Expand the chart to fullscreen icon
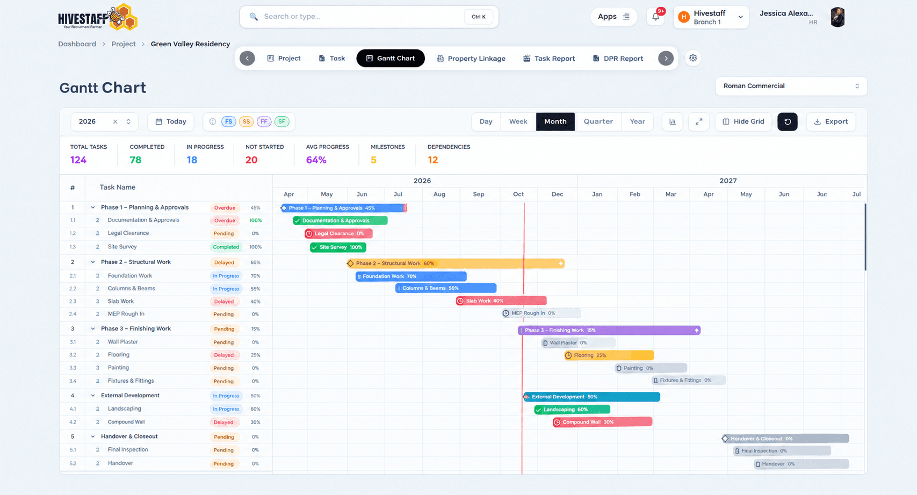 point(699,121)
